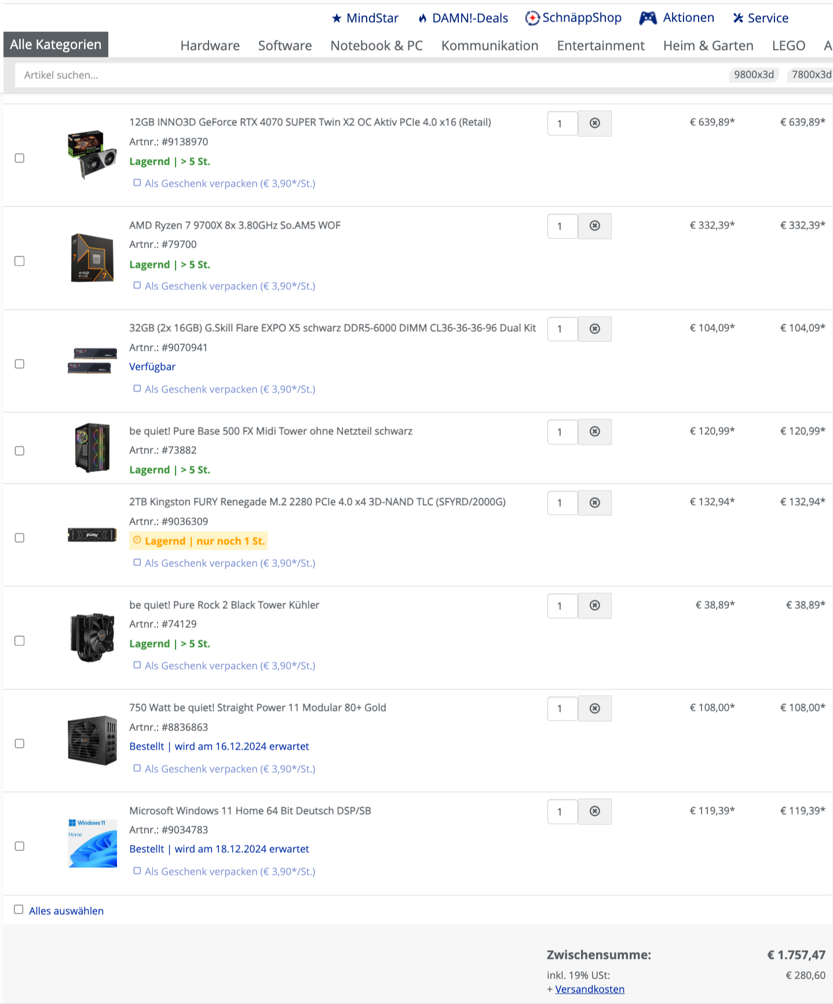This screenshot has height=1004, width=833.
Task: Open the Pure Base 500 FX thumbnail
Action: click(92, 448)
